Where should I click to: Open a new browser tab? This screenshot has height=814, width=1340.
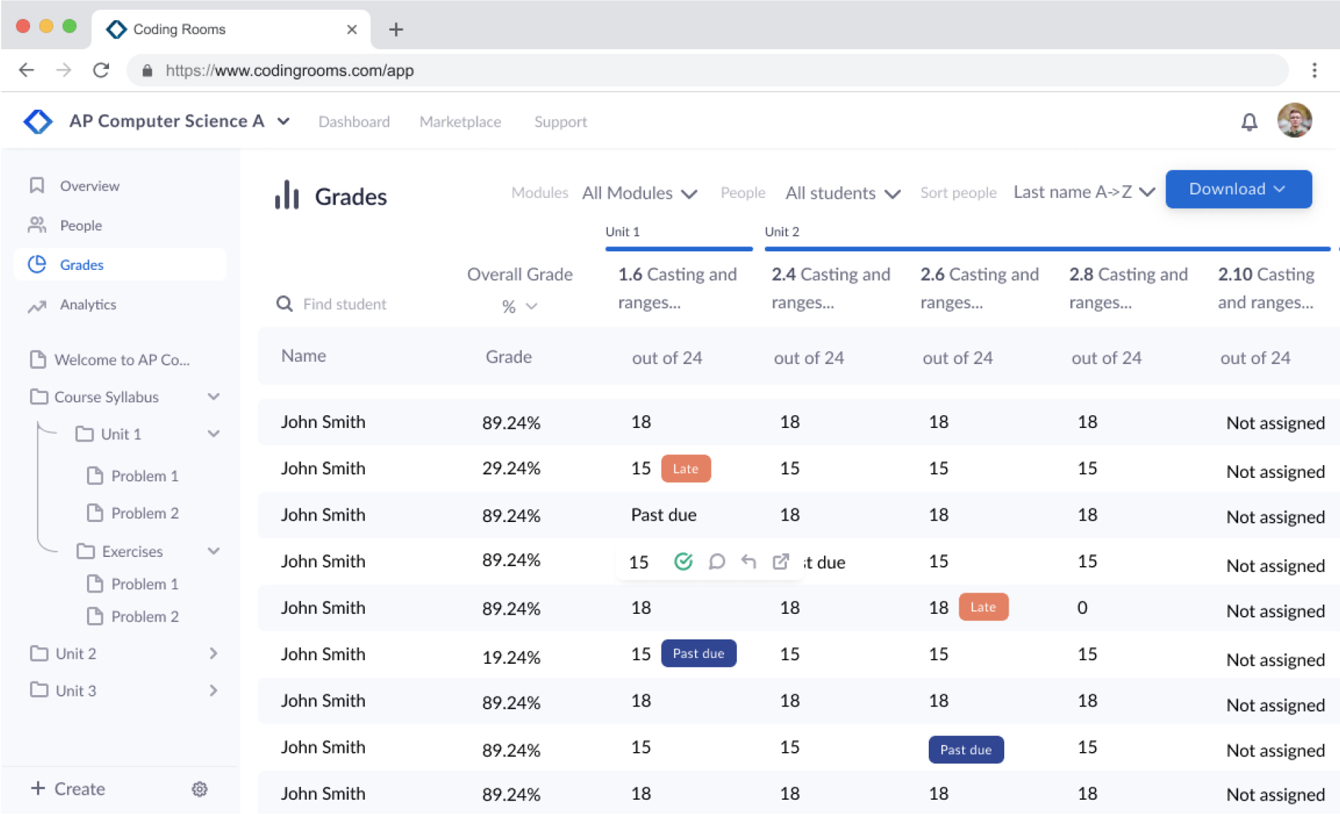click(x=396, y=29)
